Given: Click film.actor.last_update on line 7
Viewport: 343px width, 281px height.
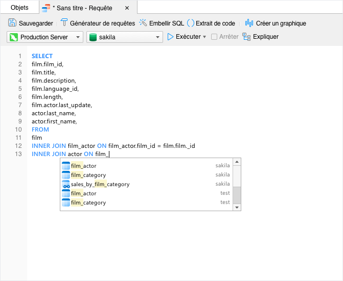Looking at the screenshot, I should pyautogui.click(x=61, y=105).
